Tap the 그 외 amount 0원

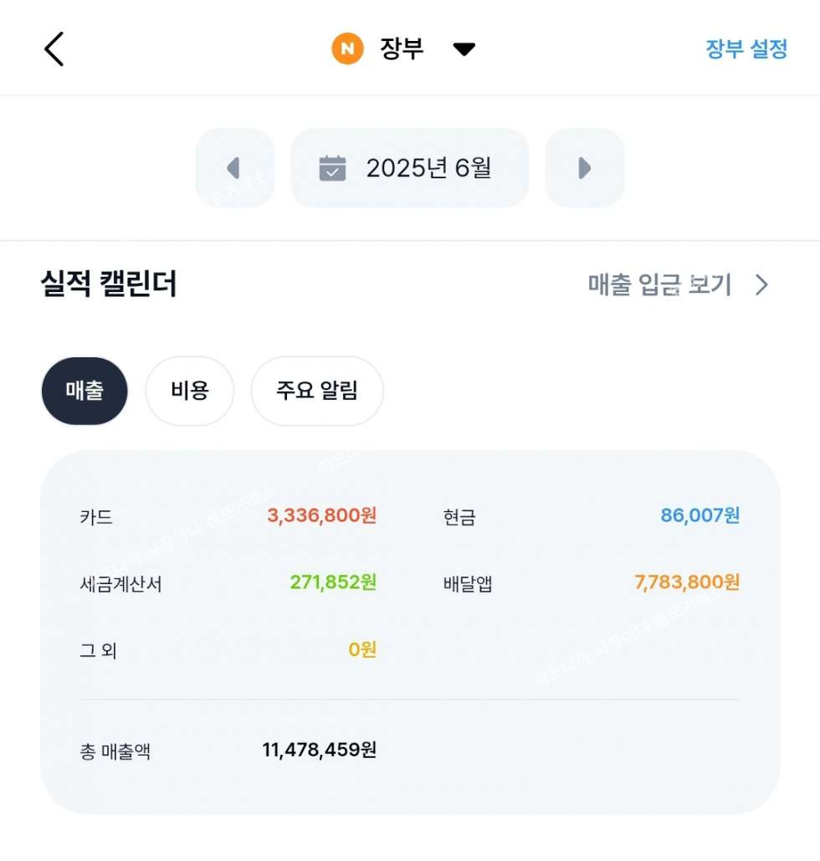click(362, 649)
